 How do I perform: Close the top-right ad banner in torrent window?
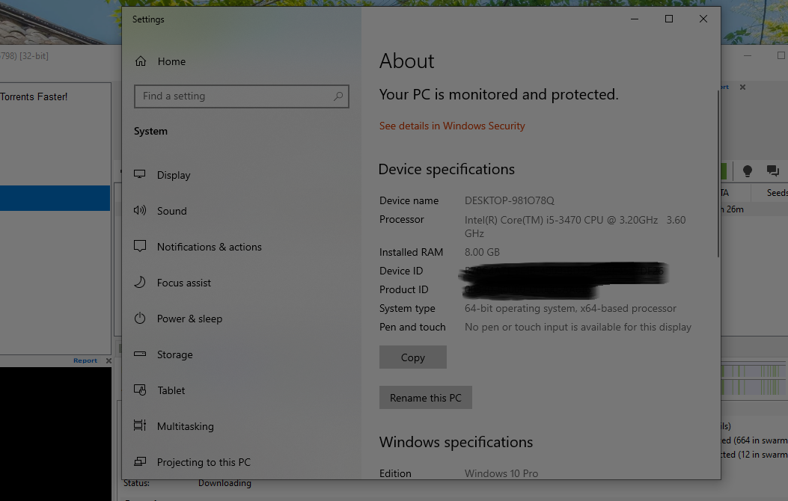(743, 87)
